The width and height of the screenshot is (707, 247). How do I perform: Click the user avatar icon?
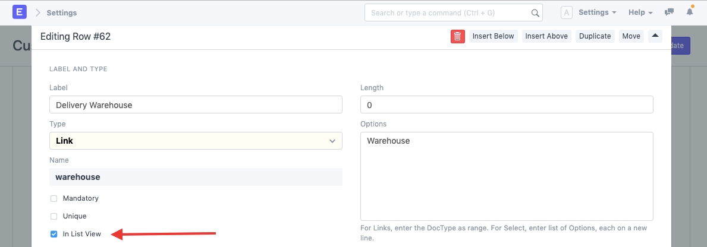click(x=566, y=12)
